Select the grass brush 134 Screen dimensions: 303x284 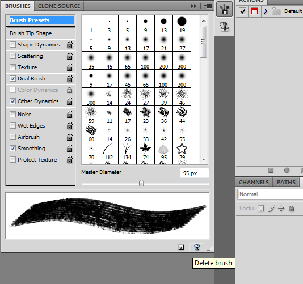[127, 151]
